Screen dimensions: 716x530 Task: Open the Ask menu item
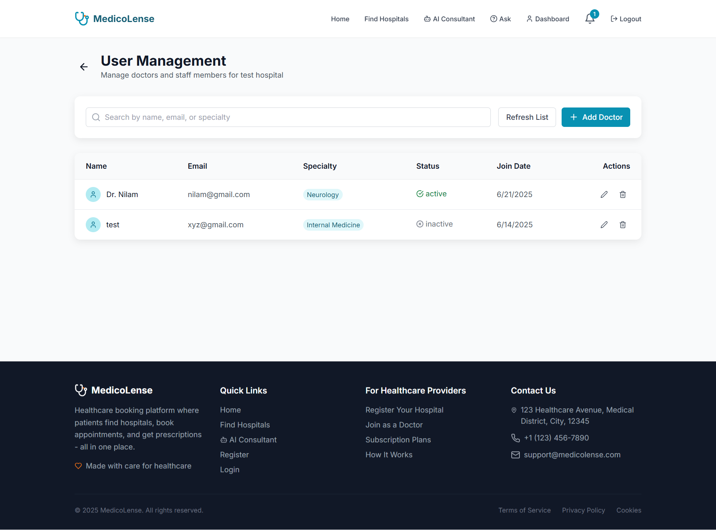pos(500,19)
